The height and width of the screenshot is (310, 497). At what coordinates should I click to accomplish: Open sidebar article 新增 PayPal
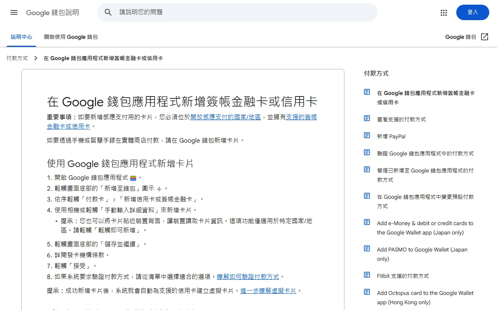click(391, 136)
